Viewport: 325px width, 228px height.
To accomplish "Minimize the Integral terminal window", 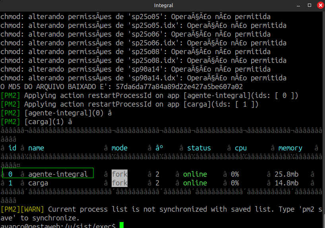I will click(298, 6).
